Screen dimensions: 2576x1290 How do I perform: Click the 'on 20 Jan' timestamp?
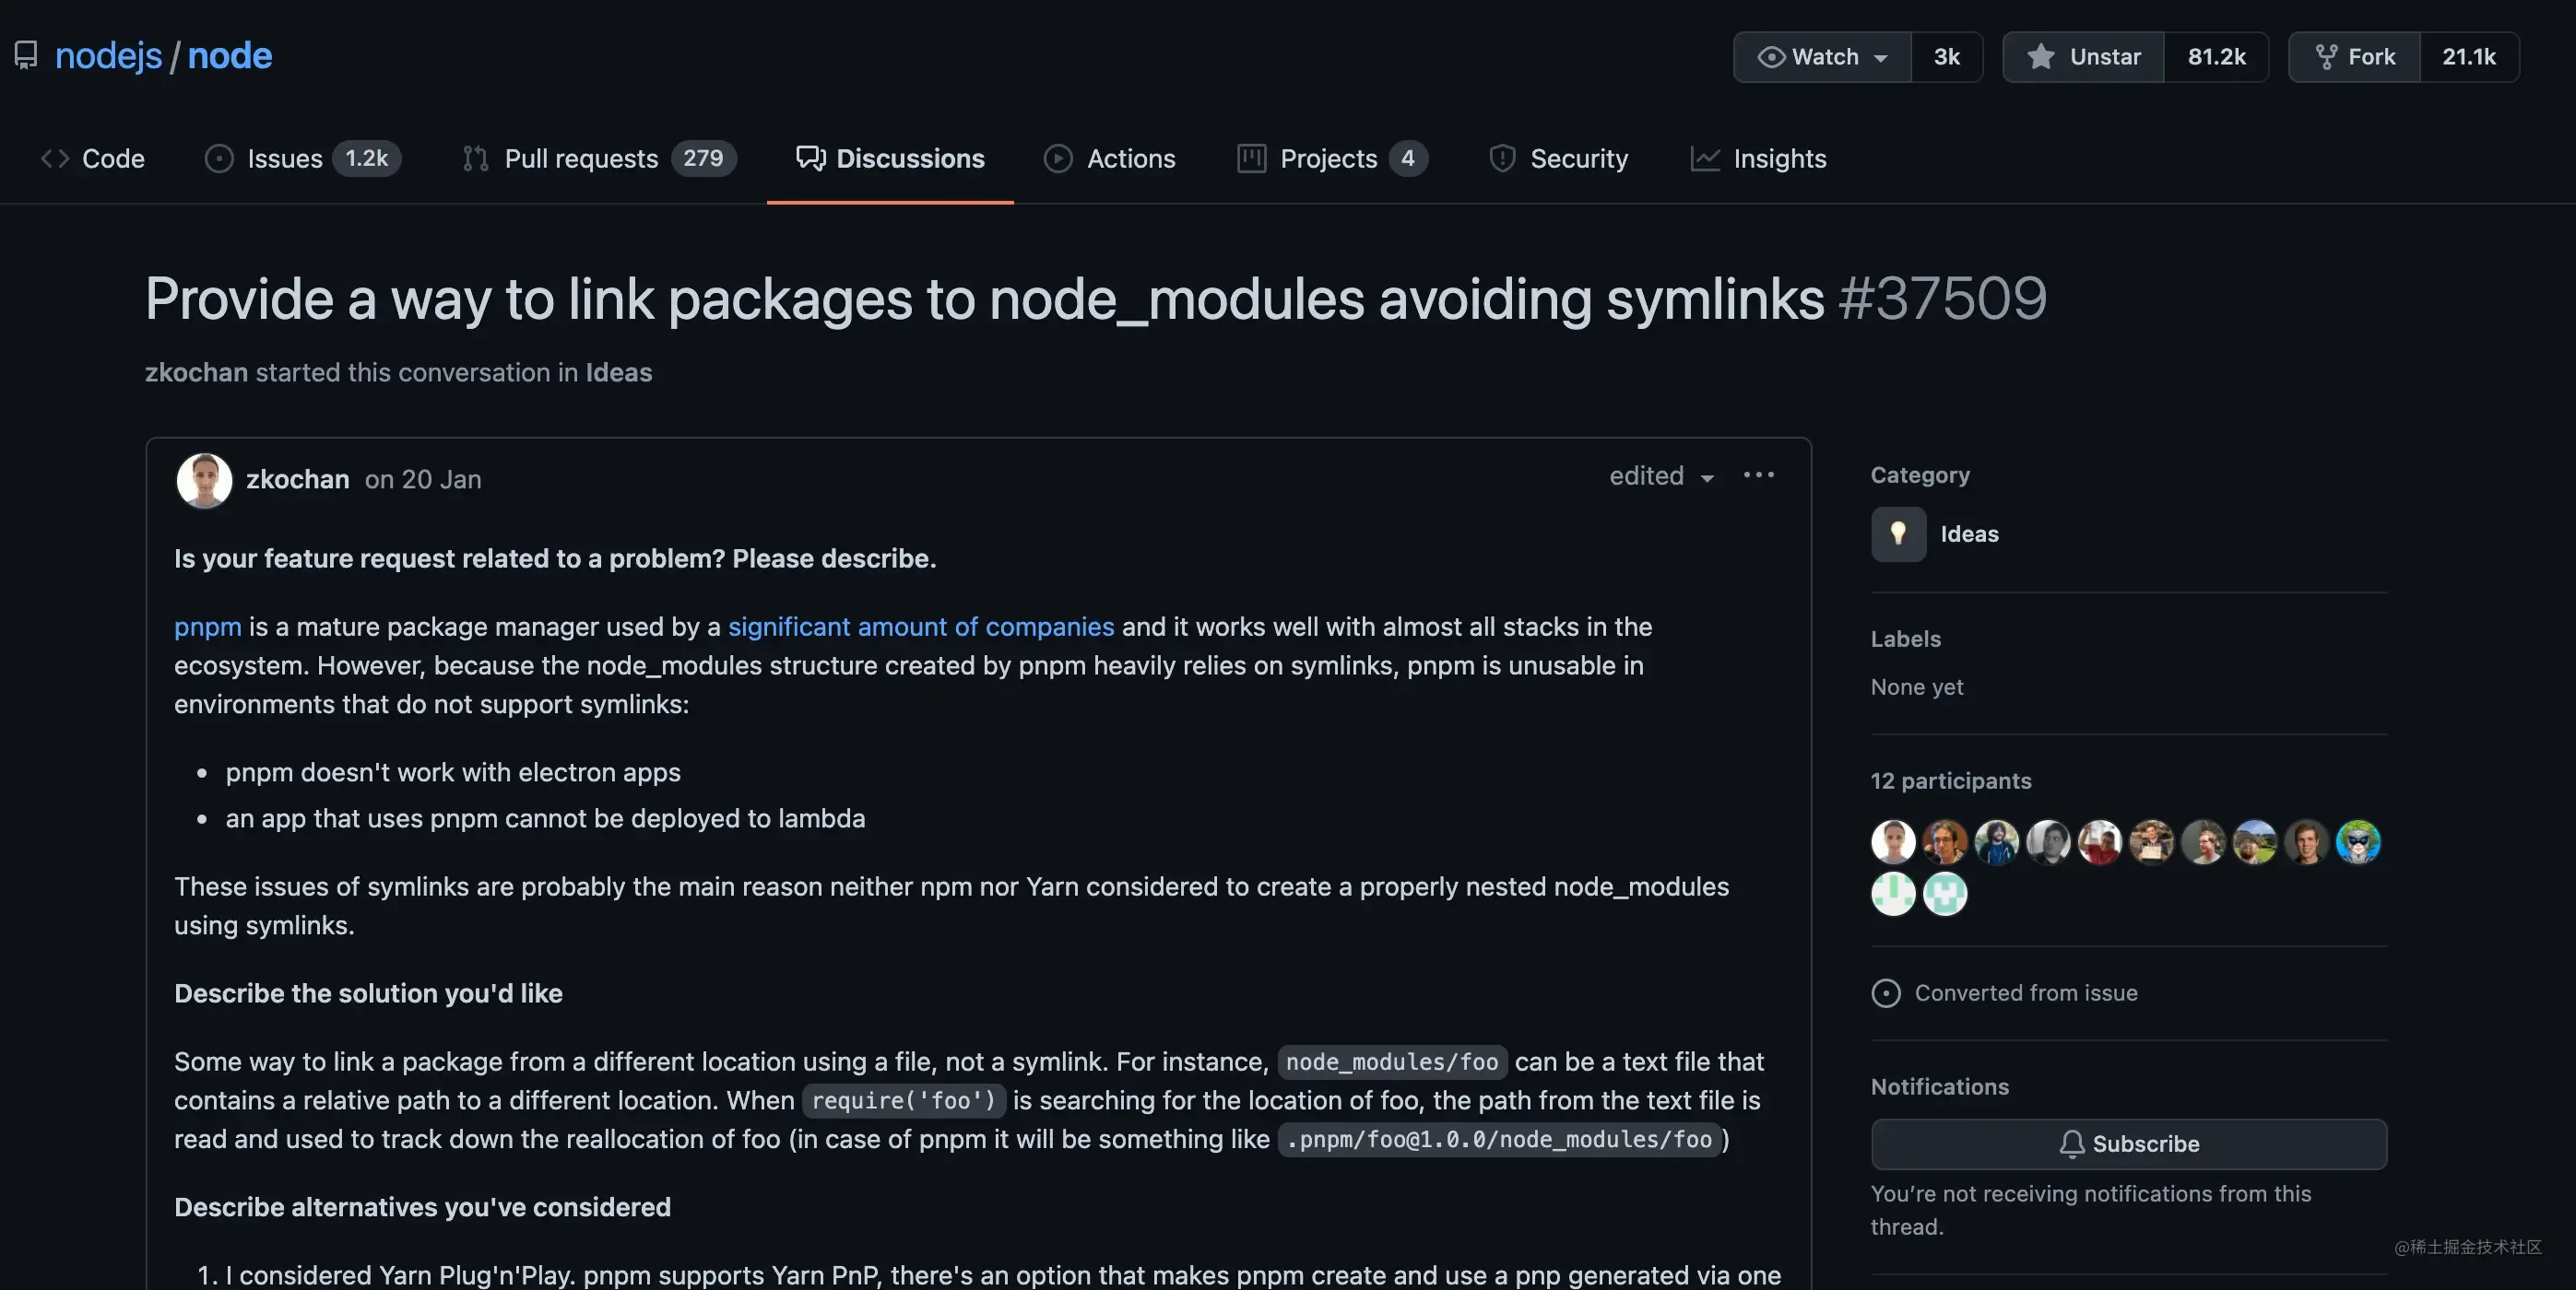click(423, 478)
